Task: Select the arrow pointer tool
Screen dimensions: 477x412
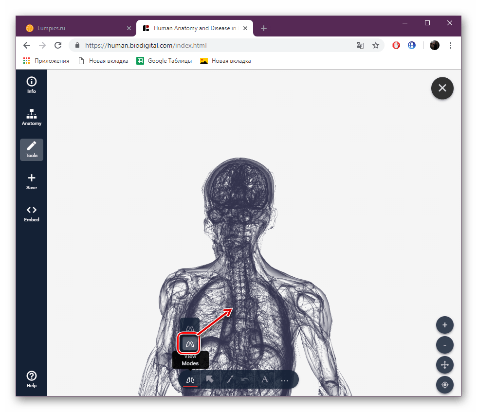Action: tap(210, 379)
